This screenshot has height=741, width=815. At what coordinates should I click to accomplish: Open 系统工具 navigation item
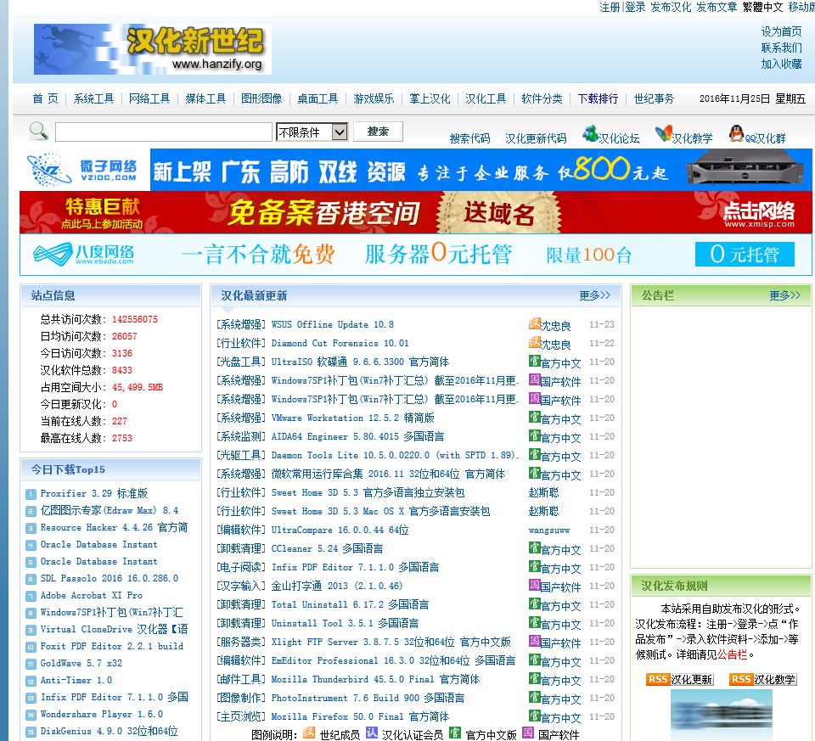(x=93, y=98)
